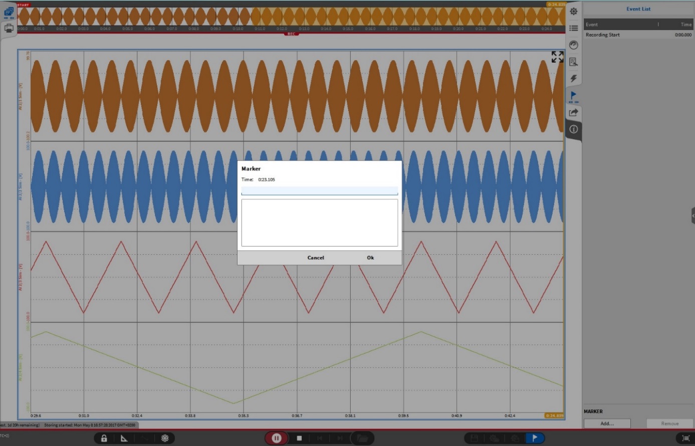
Task: Toggle the blue flag marker button at bottom
Action: [535, 438]
